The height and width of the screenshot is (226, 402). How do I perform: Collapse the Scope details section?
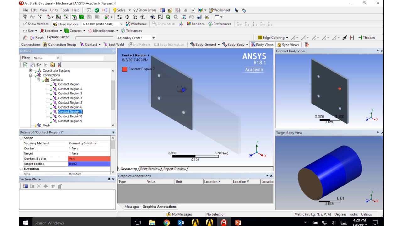tap(21, 138)
